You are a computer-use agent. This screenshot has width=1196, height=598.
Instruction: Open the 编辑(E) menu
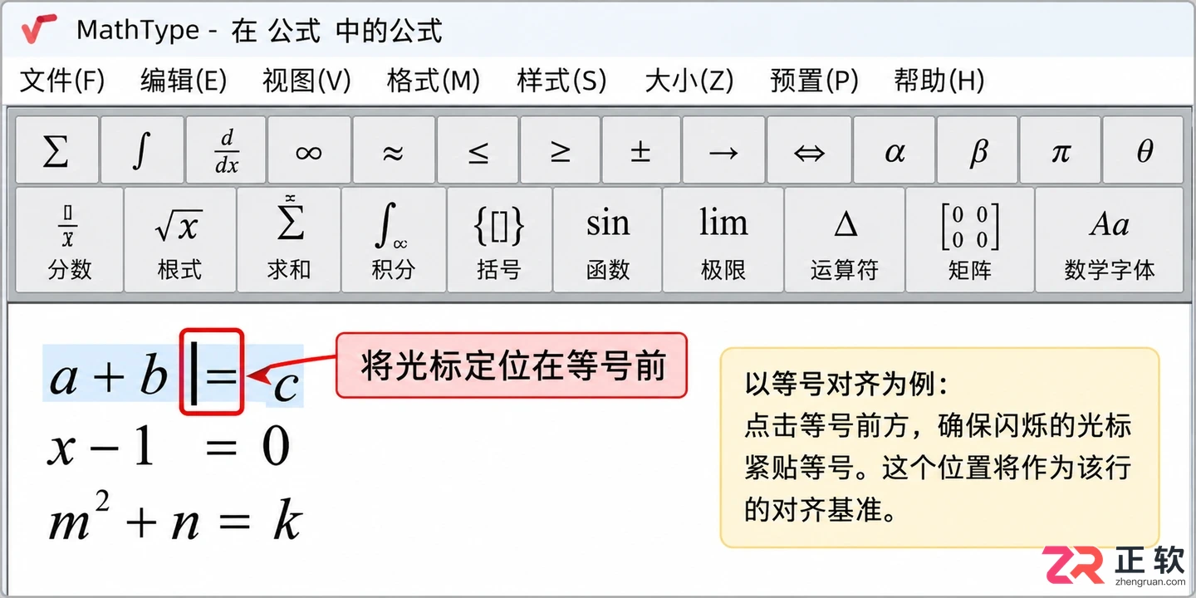point(184,81)
